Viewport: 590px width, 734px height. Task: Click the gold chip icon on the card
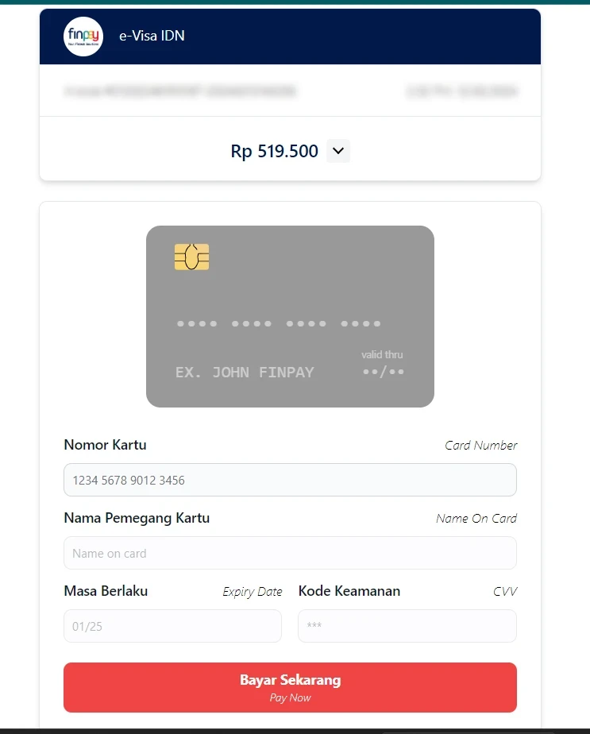click(x=192, y=257)
